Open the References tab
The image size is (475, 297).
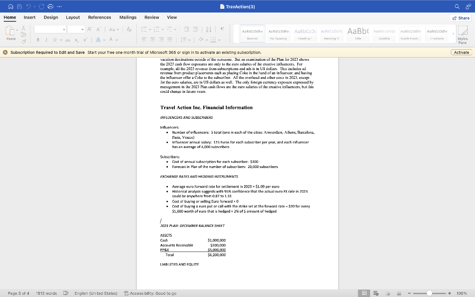coord(99,17)
